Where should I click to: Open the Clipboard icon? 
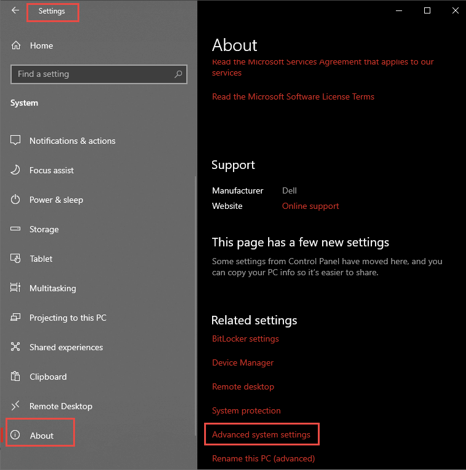pos(15,376)
